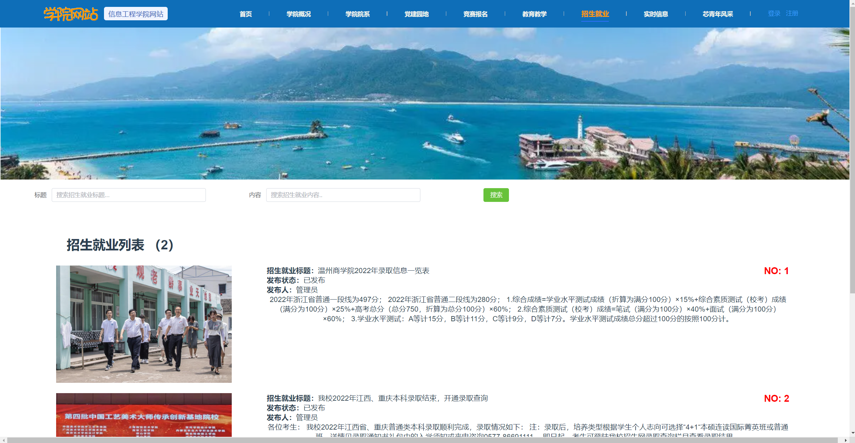Viewport: 855px width, 443px height.
Task: Go to 芯青年风采 page
Action: 718,14
